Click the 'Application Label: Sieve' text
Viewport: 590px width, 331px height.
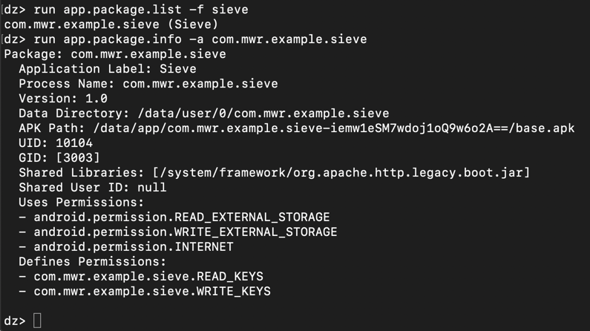click(108, 69)
